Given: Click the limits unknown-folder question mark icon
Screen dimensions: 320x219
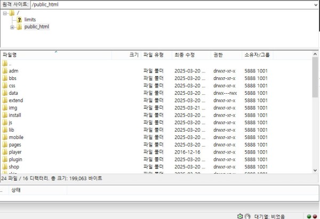Looking at the screenshot, I should click(19, 20).
